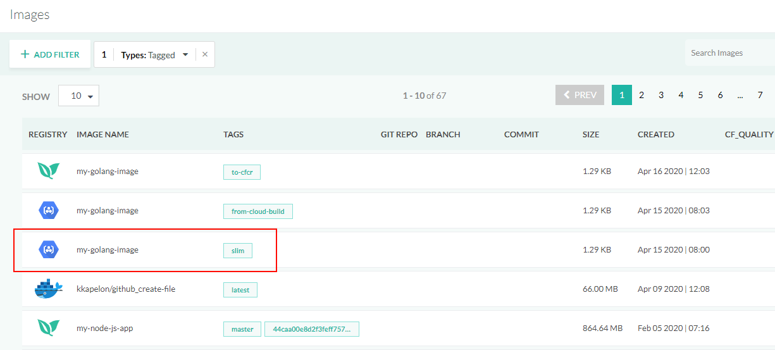The image size is (775, 350).
Task: Click the Prev page button
Action: [x=580, y=95]
